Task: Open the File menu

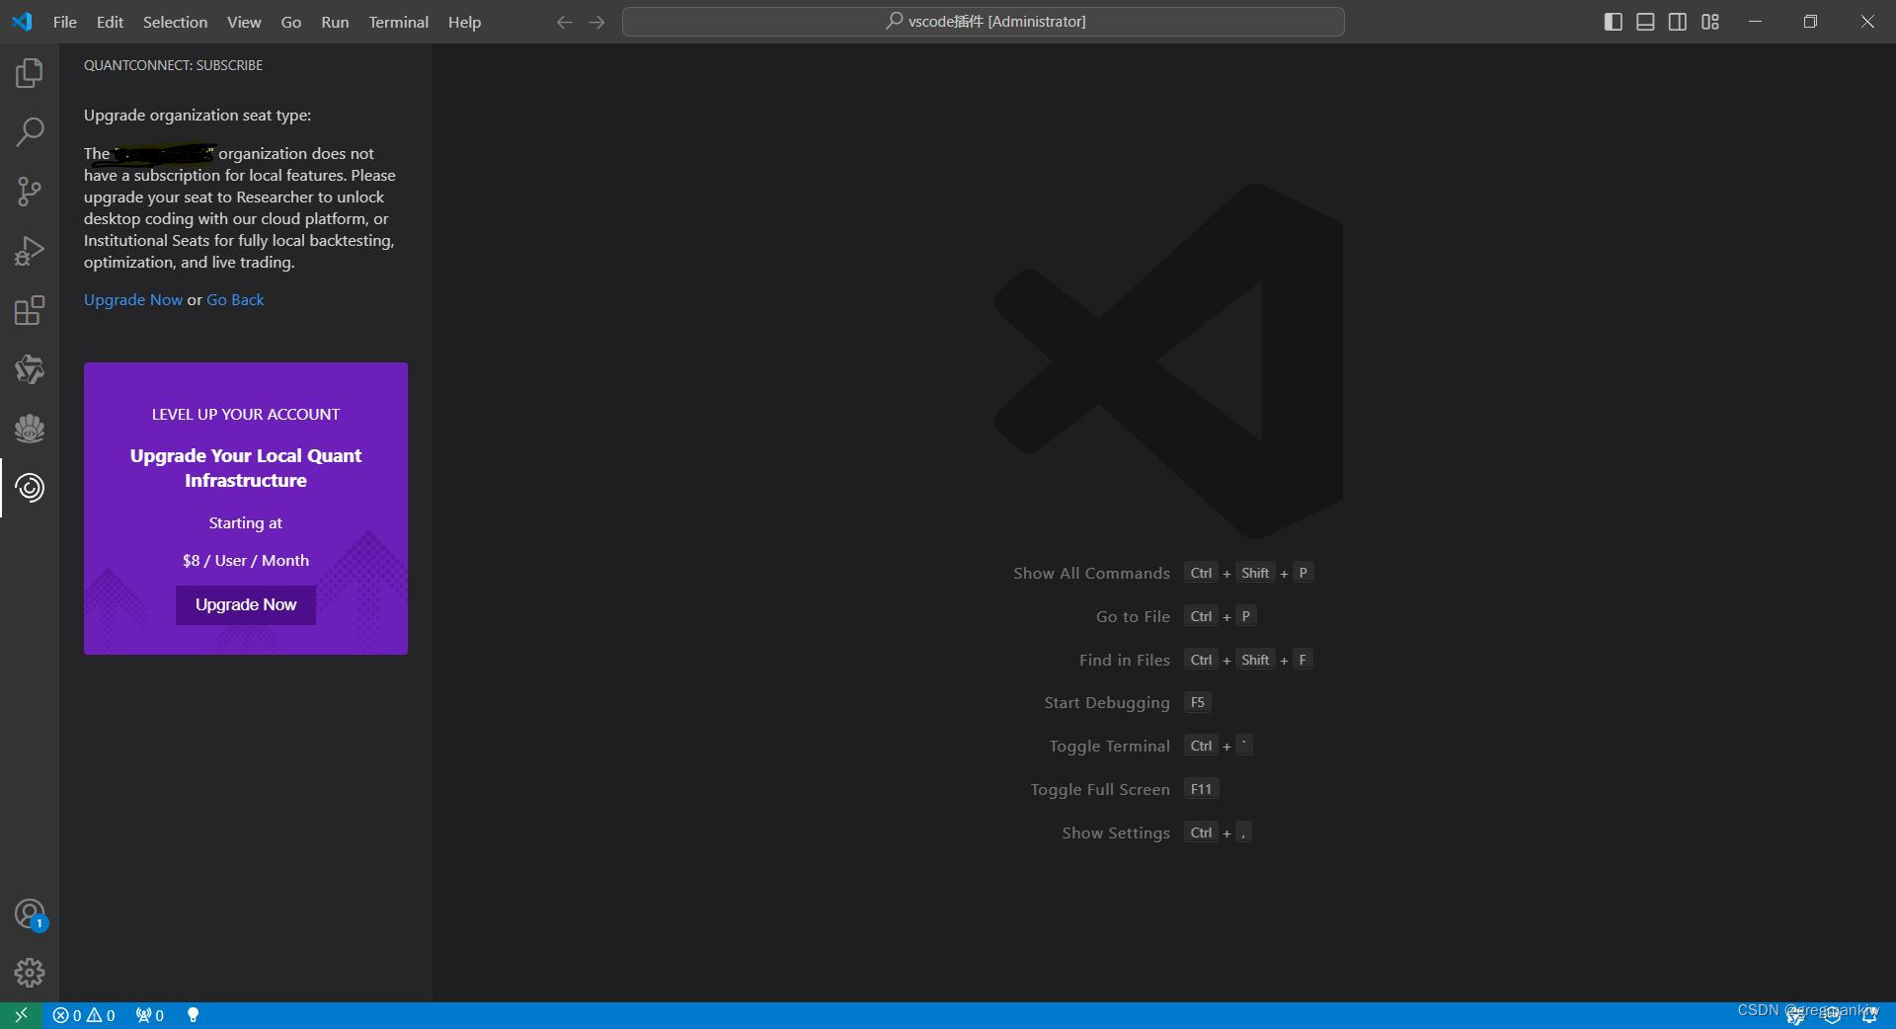Action: point(65,22)
